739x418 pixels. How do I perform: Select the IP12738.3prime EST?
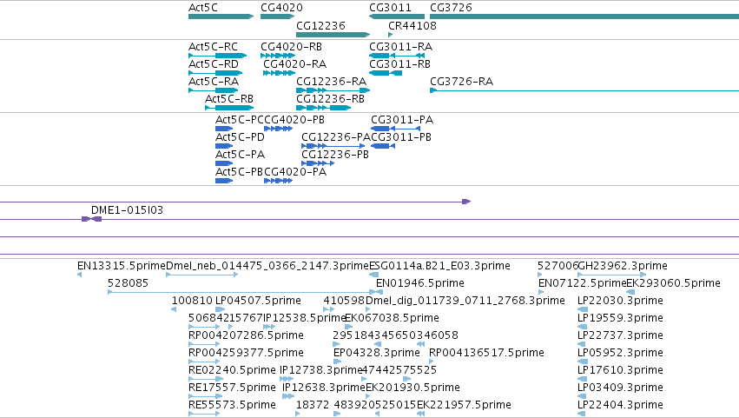tap(287, 379)
